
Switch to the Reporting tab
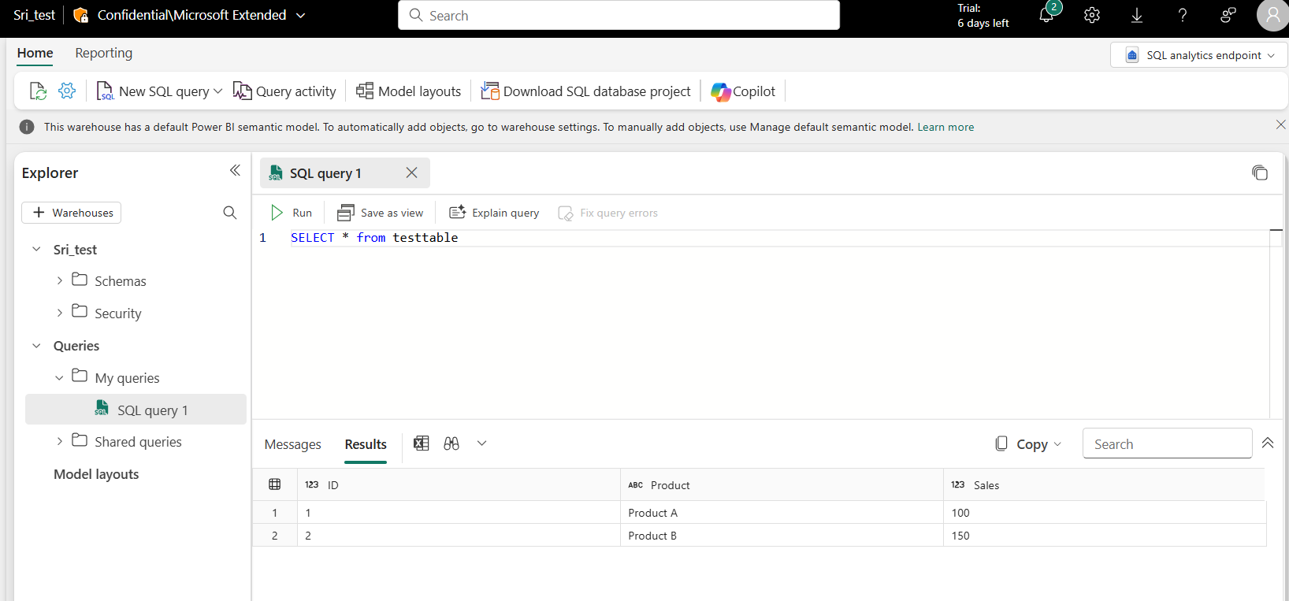point(104,53)
